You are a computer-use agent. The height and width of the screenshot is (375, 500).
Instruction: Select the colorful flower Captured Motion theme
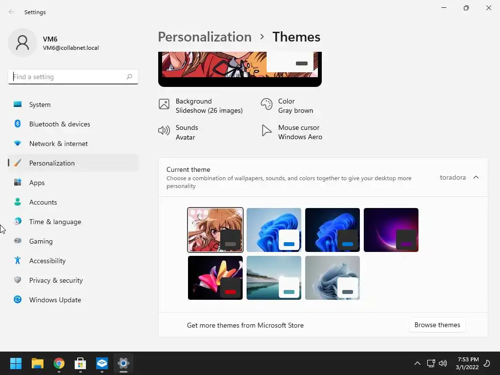pos(215,278)
